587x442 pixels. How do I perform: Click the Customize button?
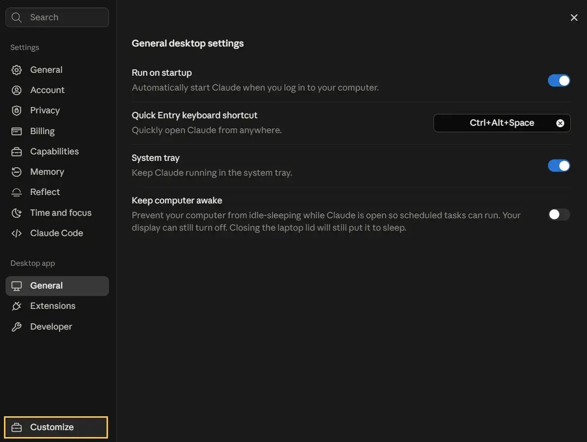tap(56, 428)
